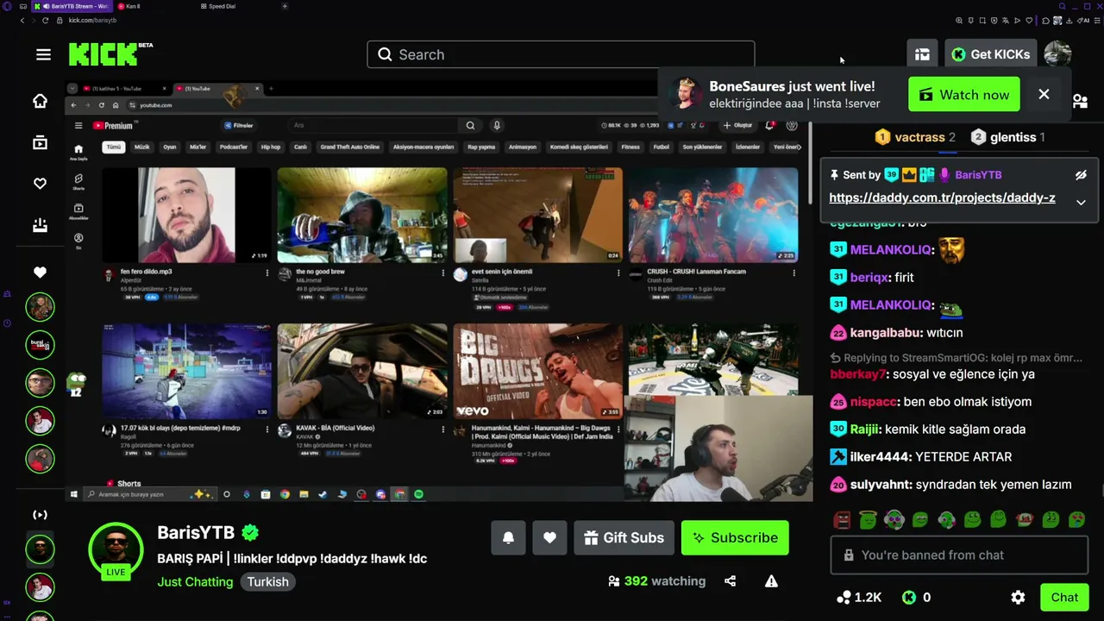The height and width of the screenshot is (621, 1104).
Task: Click the BarisYTB channel name
Action: [196, 533]
